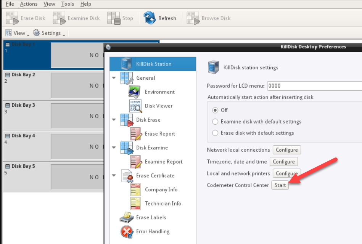Start the Codemeter Control Center

(x=280, y=185)
